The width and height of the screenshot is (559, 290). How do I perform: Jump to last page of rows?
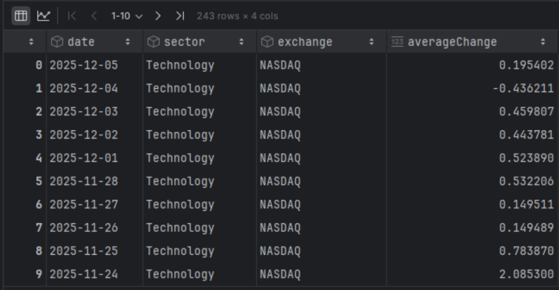coord(179,16)
